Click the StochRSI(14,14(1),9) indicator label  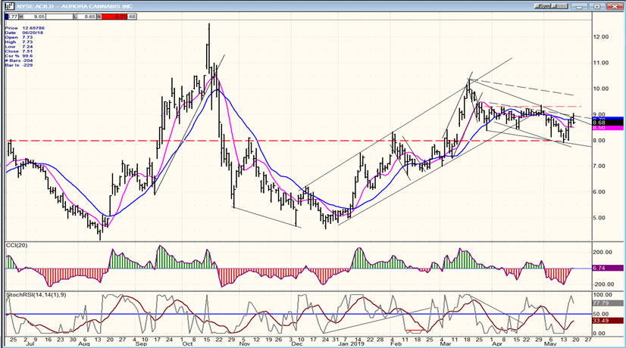point(29,293)
